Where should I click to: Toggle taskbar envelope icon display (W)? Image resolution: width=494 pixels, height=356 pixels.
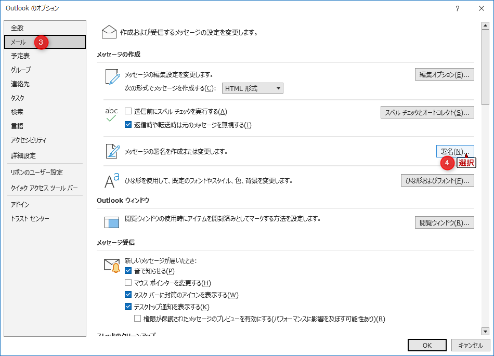[128, 295]
